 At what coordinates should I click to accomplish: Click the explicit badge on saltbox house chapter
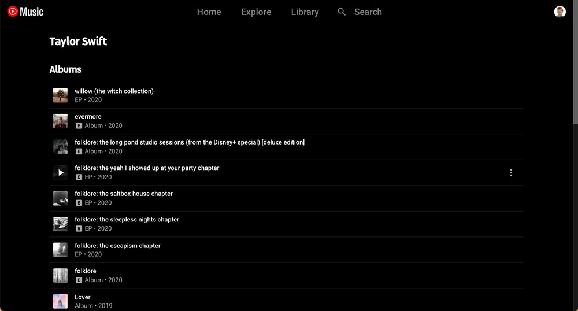(x=79, y=203)
